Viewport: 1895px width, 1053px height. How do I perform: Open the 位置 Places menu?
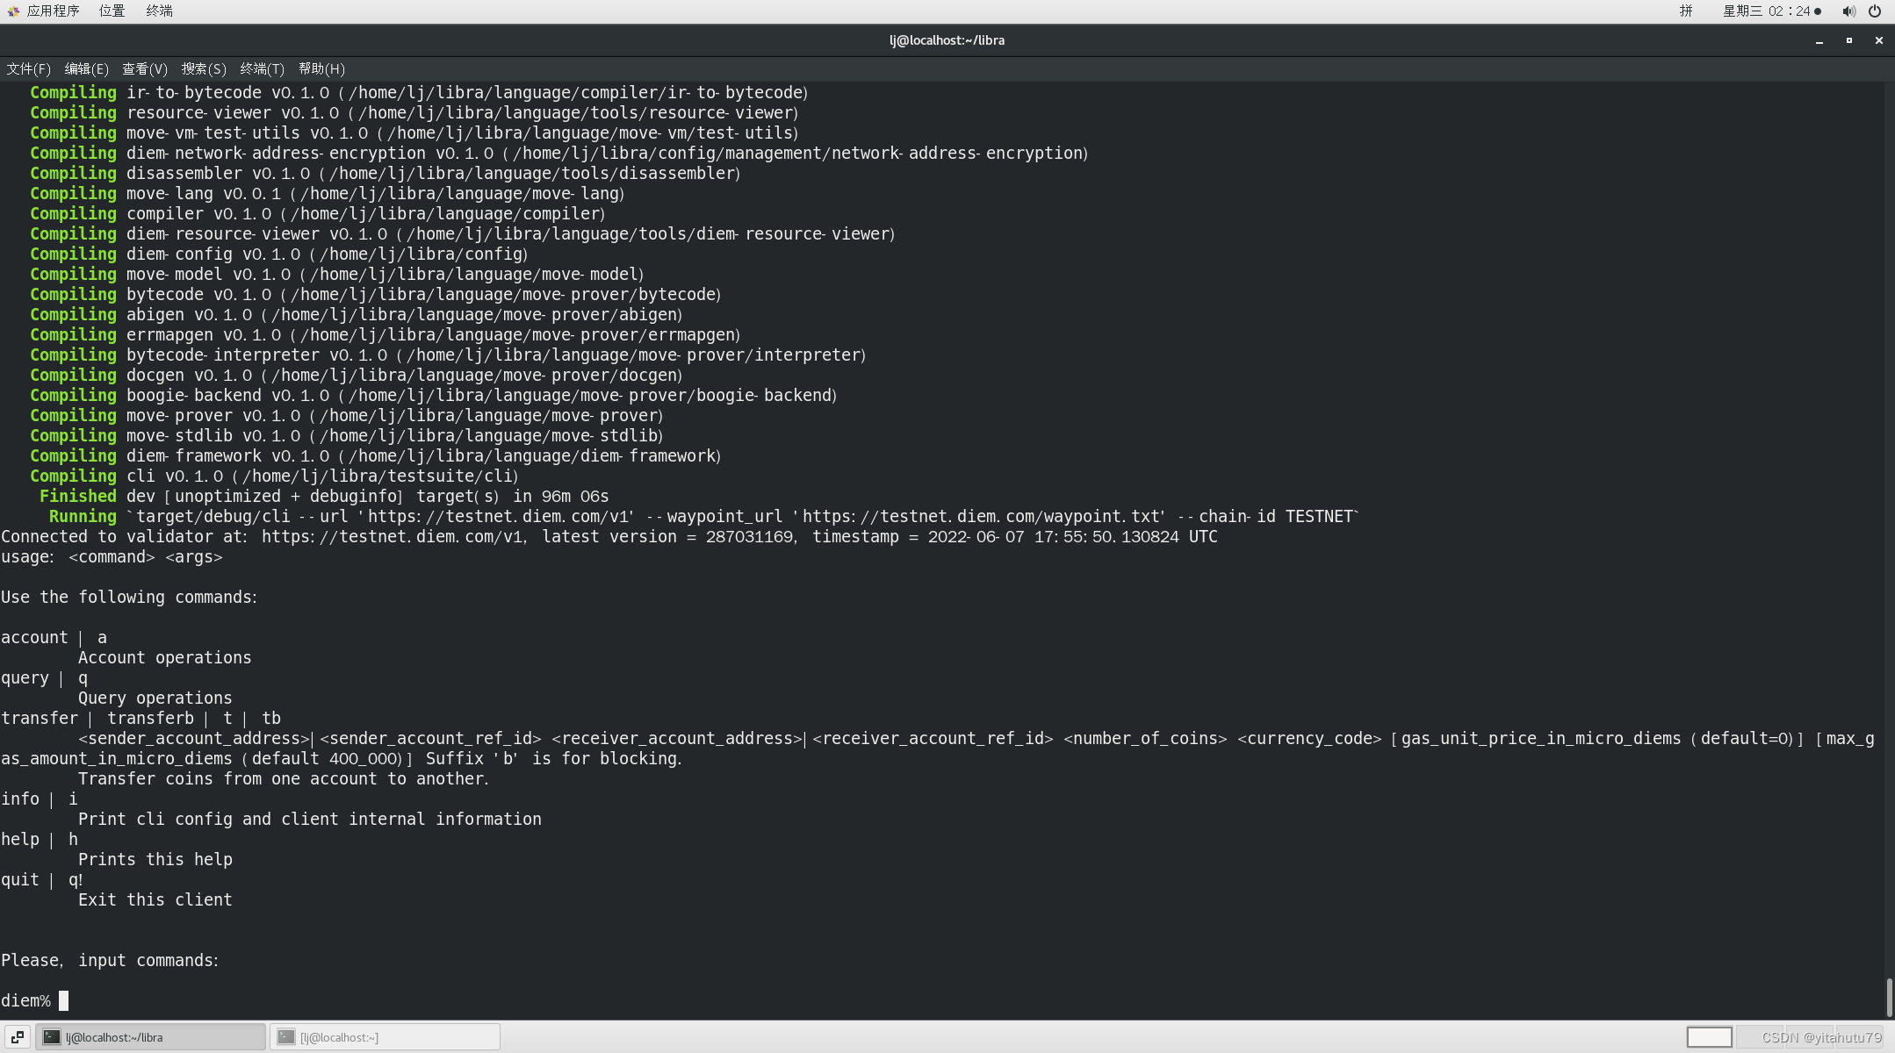112,11
